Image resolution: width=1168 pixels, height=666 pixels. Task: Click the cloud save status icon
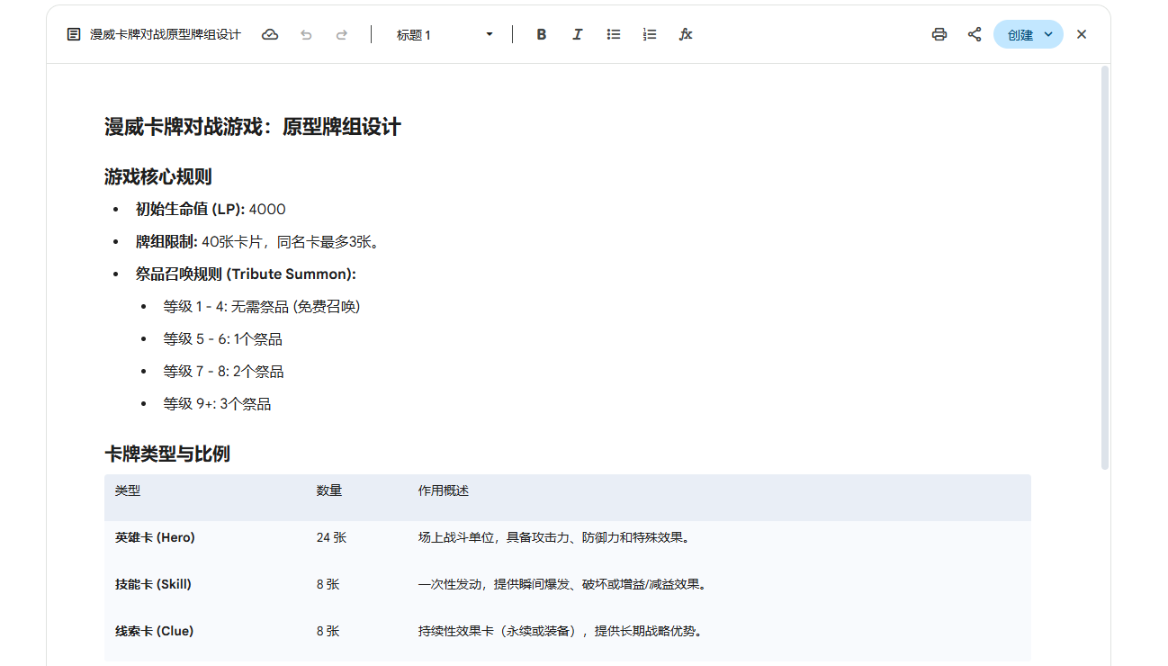(x=270, y=34)
